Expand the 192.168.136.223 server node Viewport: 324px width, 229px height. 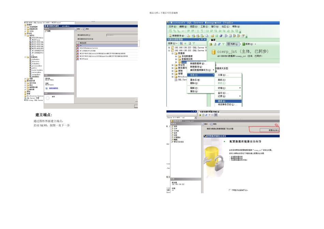click(169, 47)
